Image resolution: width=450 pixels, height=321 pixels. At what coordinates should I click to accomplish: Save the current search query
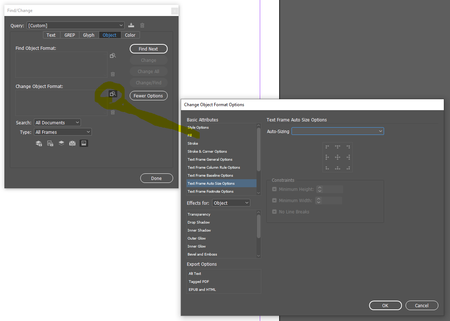[x=131, y=25]
